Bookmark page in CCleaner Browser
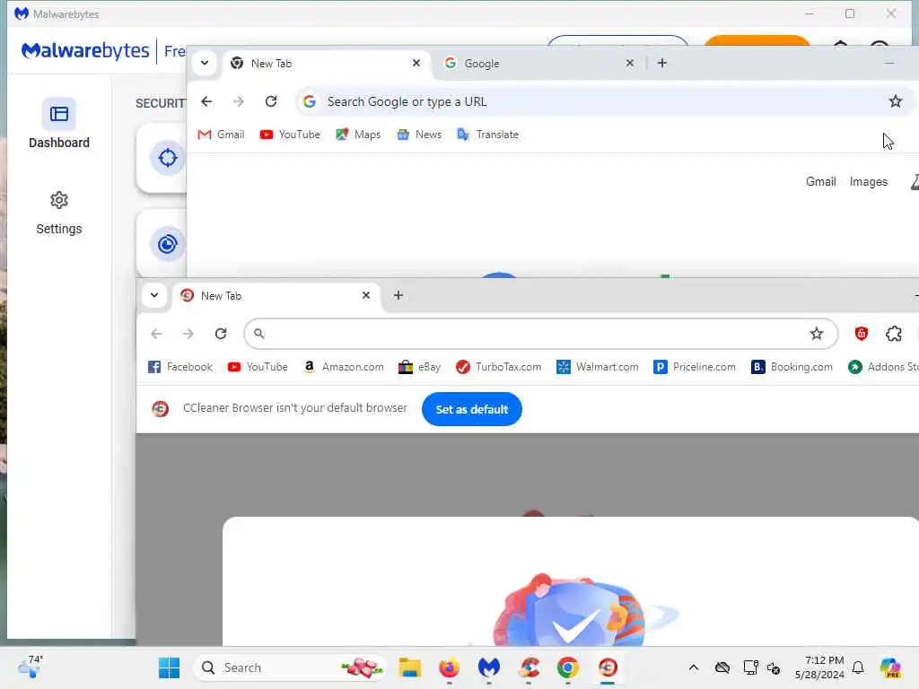This screenshot has width=919, height=689. (x=817, y=334)
